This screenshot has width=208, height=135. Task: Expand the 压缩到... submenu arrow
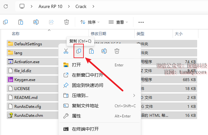pos(134,95)
